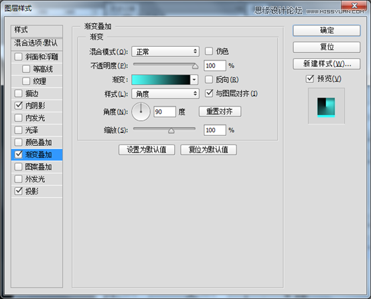This screenshot has height=299, width=371.
Task: Open the 描边 stroke settings
Action: tap(32, 94)
